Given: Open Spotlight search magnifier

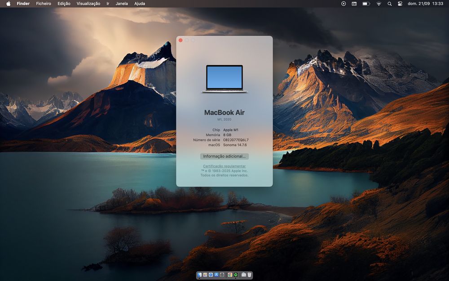Looking at the screenshot, I should [389, 4].
